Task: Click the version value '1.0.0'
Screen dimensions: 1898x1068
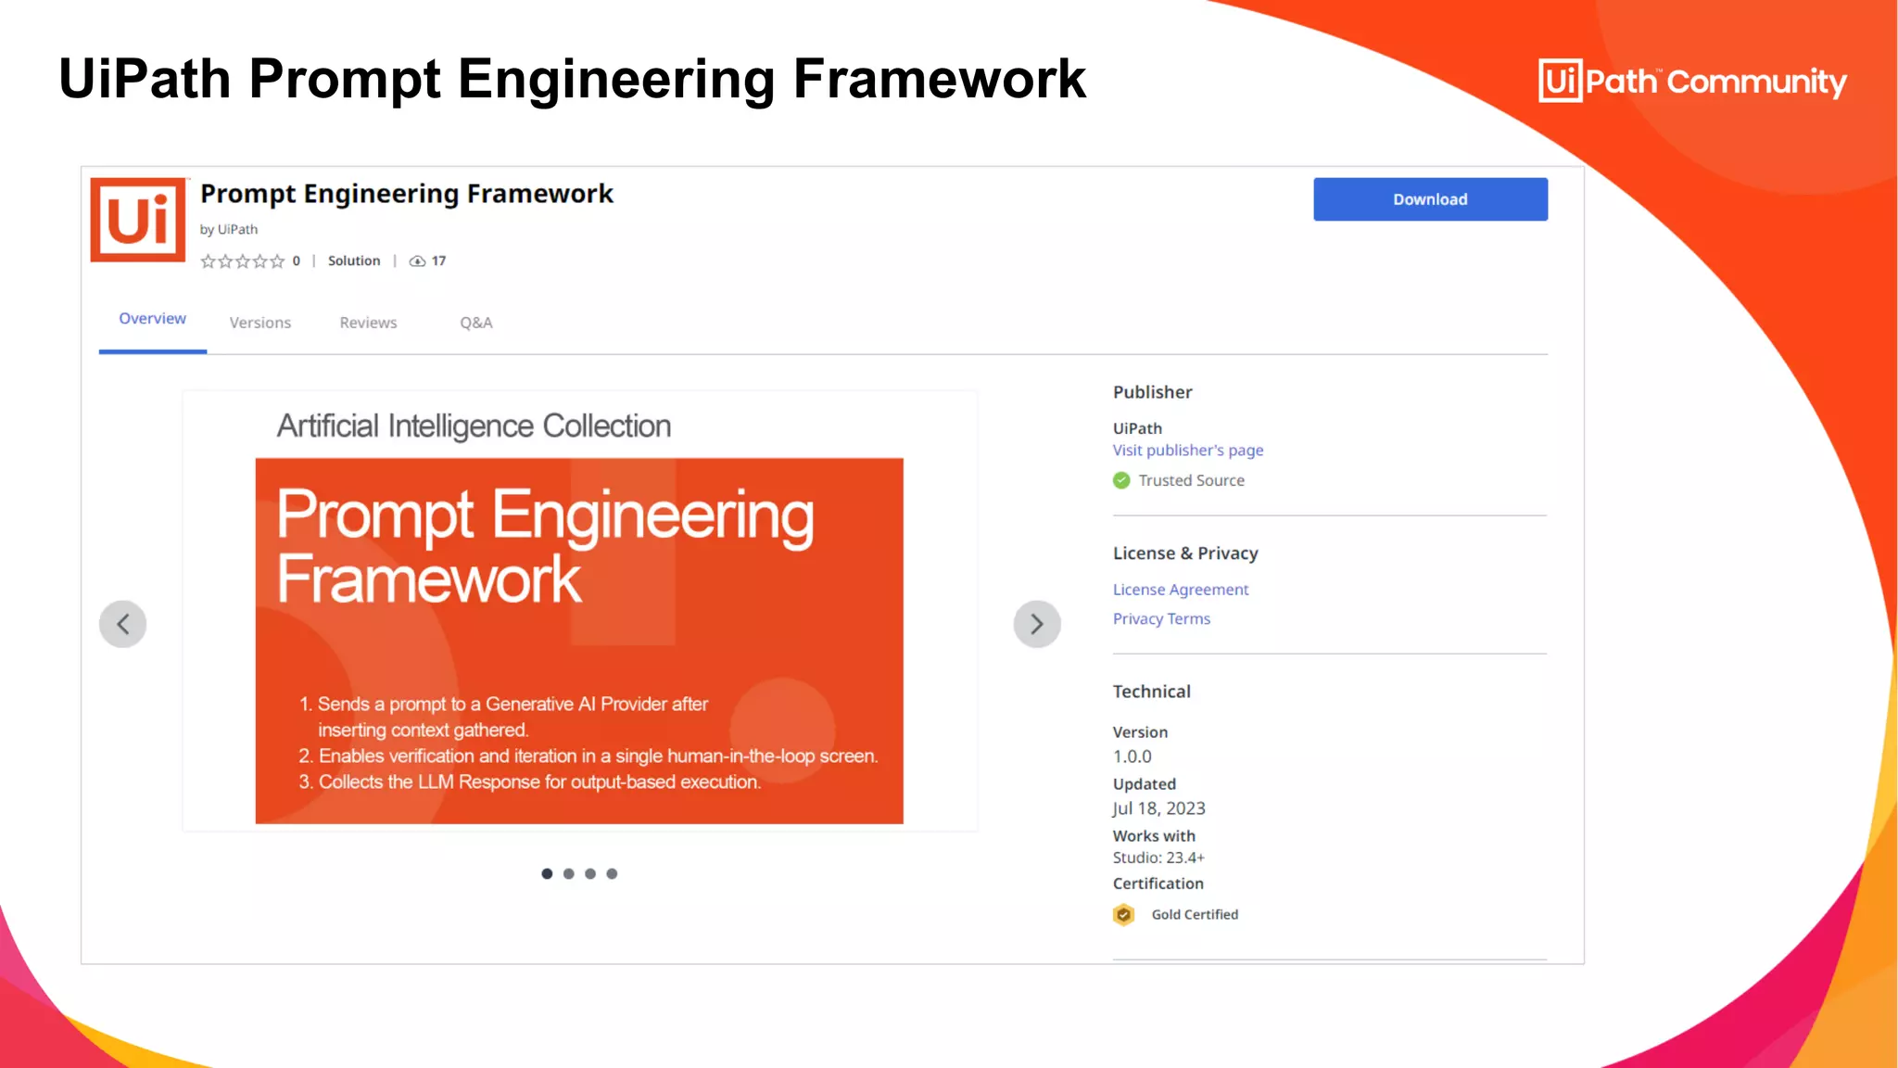Action: [1132, 756]
